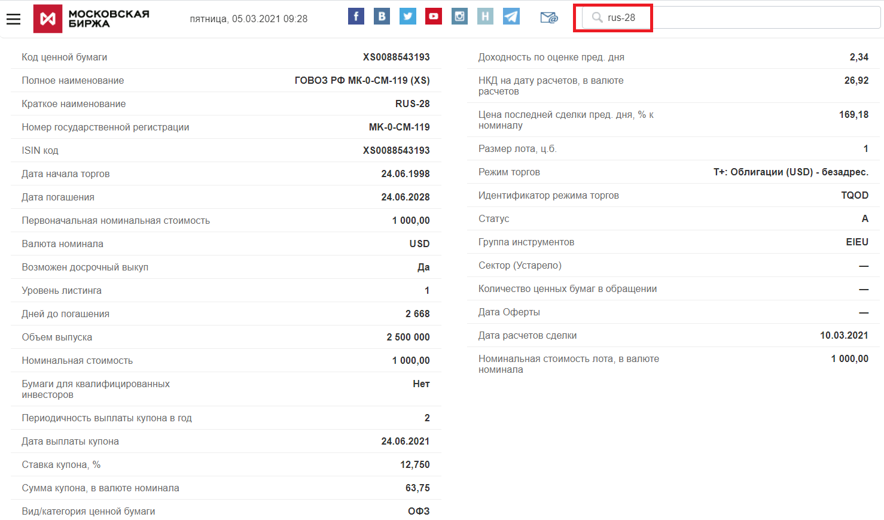Screen dimensions: 884x520
Task: Select full name ГОВОЗ РФ МК-0-СМ-119 (XS)
Action: tap(362, 80)
